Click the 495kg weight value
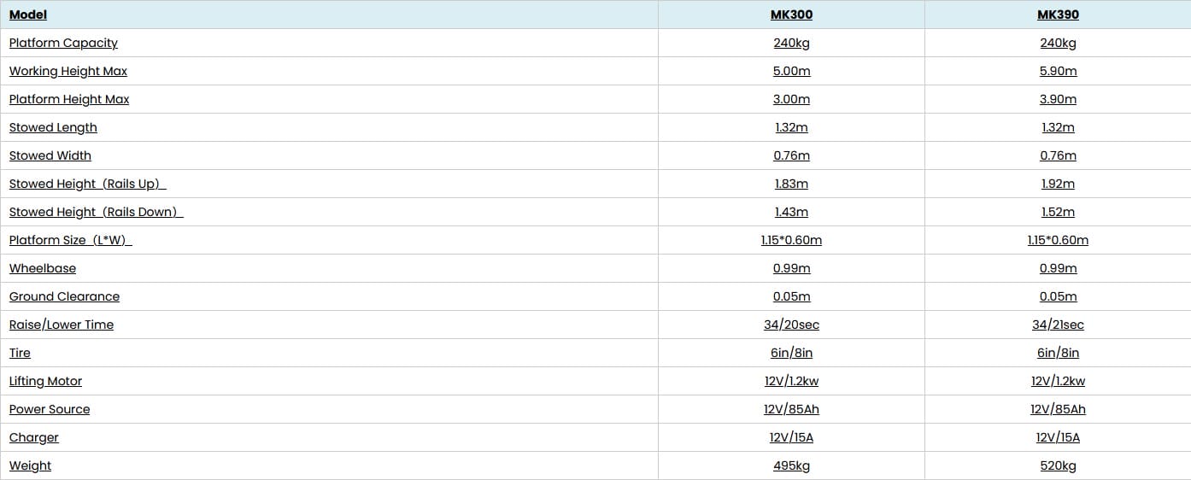This screenshot has width=1191, height=480. click(791, 465)
